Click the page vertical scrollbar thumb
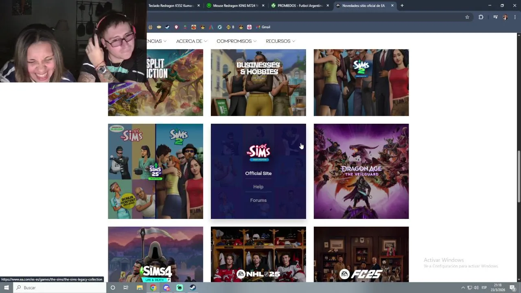The image size is (521, 293). 519,176
